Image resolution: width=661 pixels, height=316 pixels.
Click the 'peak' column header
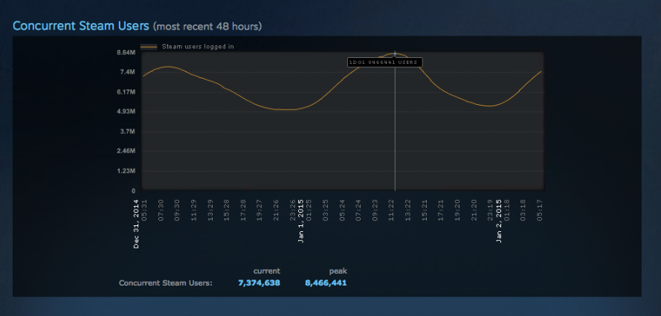[x=338, y=271]
